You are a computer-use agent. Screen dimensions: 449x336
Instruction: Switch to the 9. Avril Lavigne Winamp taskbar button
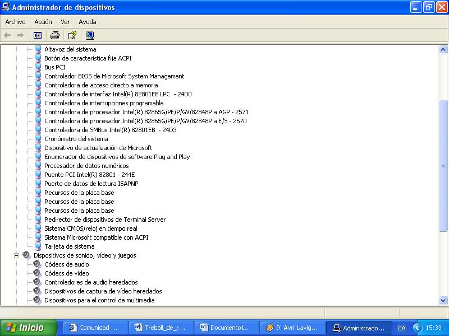click(292, 328)
